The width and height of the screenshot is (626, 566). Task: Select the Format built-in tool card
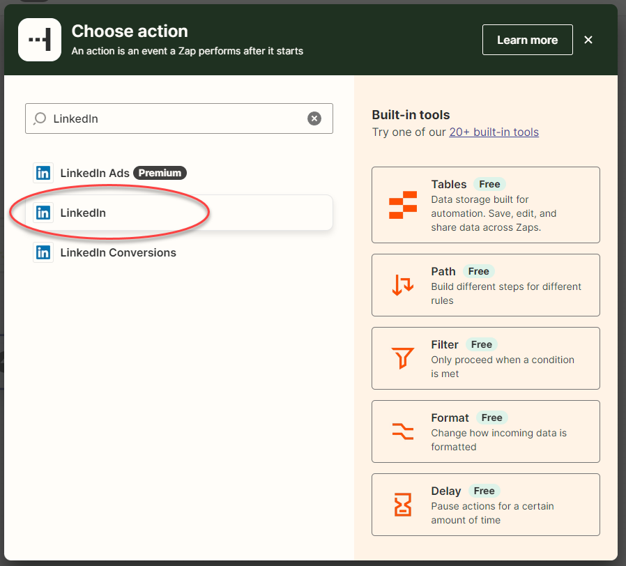pos(485,431)
